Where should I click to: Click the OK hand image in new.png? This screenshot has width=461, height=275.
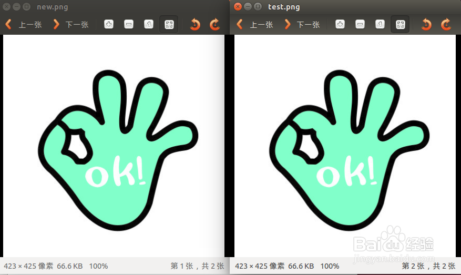pyautogui.click(x=118, y=150)
